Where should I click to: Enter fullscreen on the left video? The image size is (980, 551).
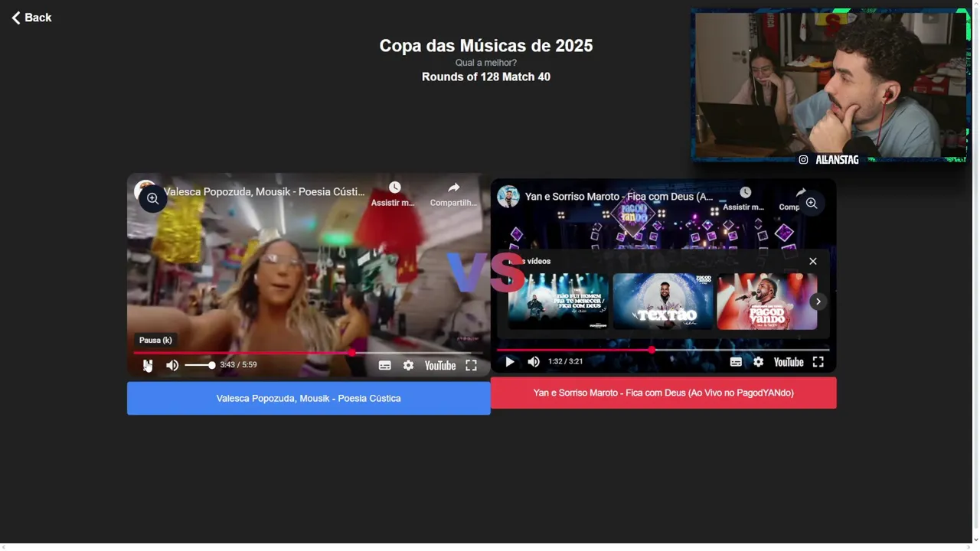pyautogui.click(x=472, y=365)
